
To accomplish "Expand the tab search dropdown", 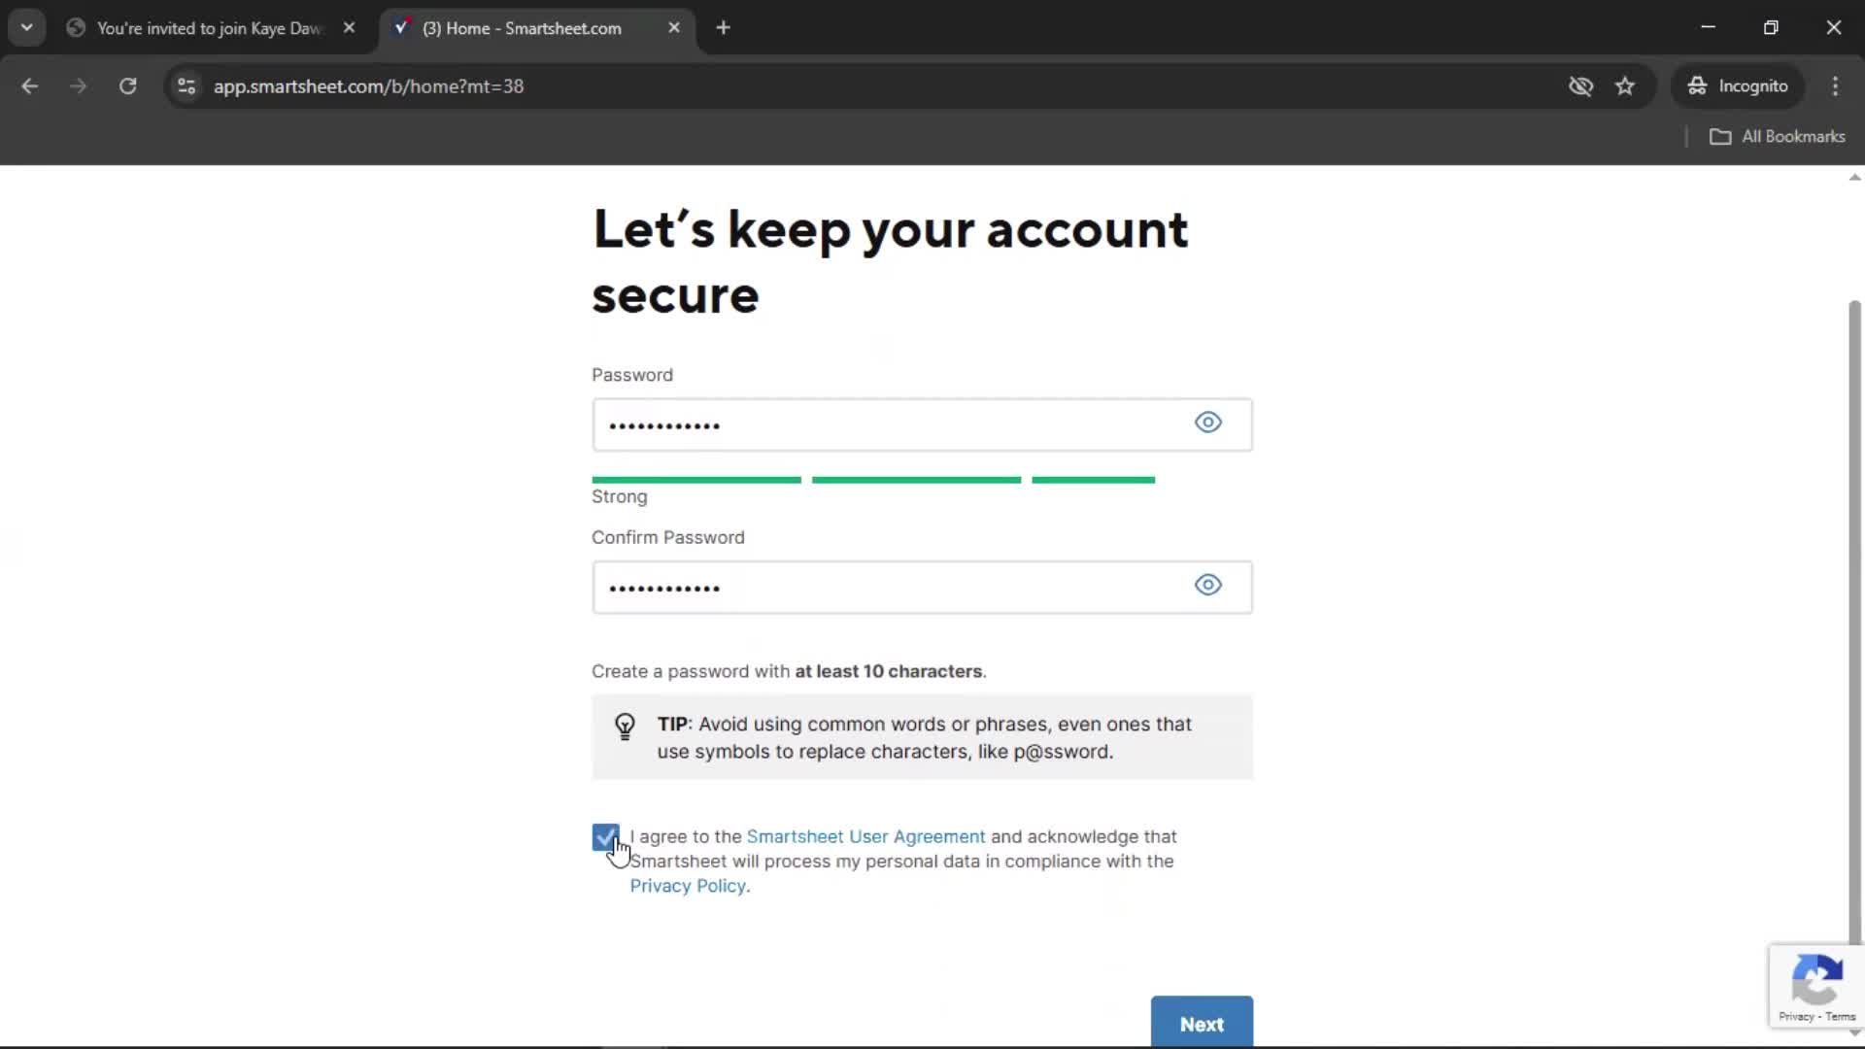I will coord(26,27).
